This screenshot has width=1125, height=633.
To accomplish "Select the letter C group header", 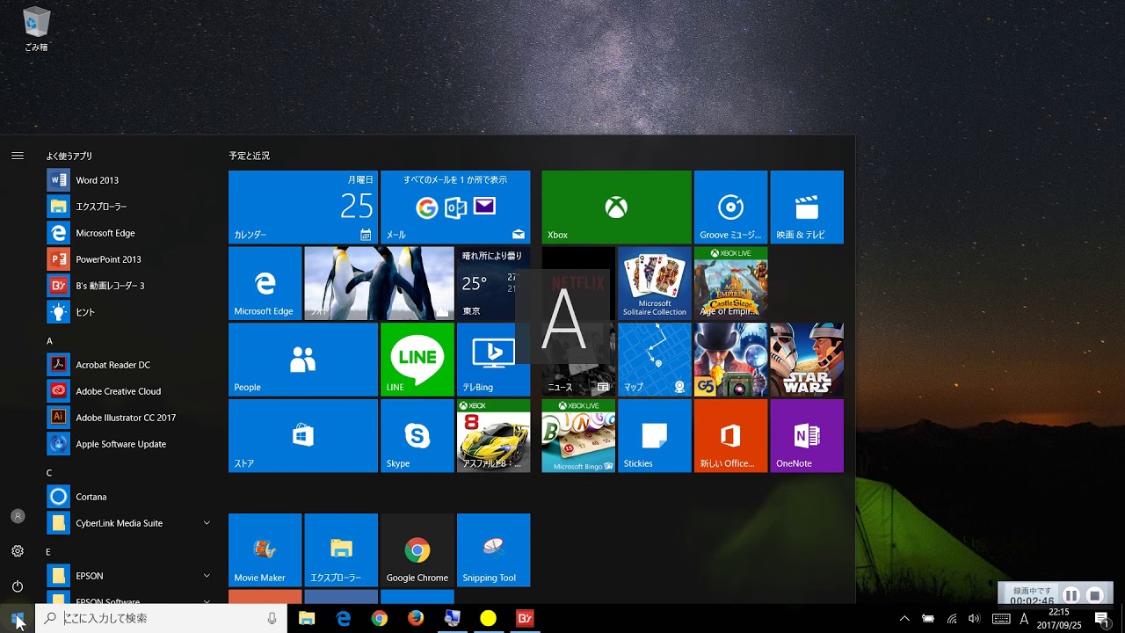I will click(49, 473).
